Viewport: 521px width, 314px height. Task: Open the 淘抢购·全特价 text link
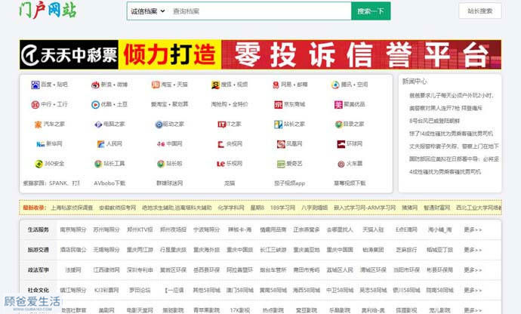[230, 104]
